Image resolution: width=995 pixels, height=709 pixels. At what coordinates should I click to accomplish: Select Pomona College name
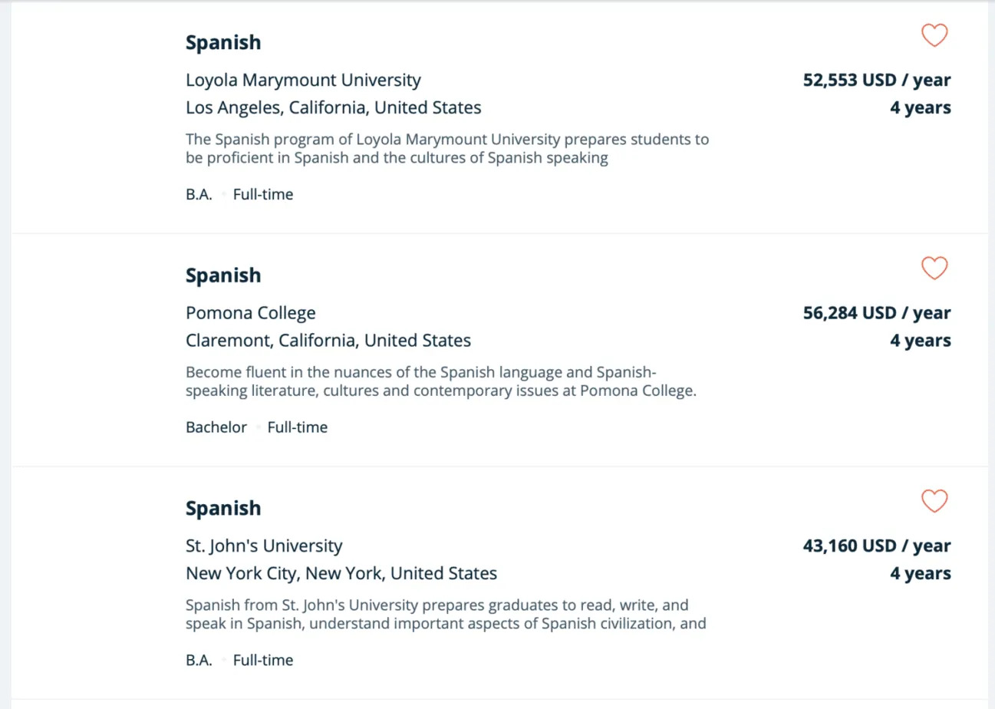[251, 313]
